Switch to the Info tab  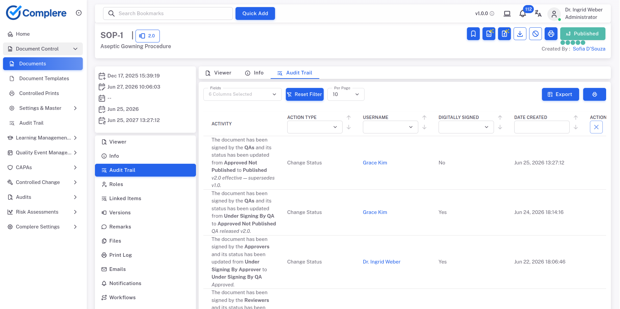pos(254,73)
